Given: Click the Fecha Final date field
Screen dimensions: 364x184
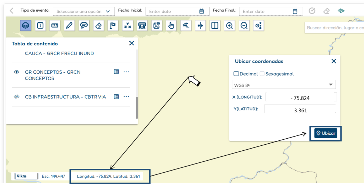Looking at the screenshot, I should (271, 11).
